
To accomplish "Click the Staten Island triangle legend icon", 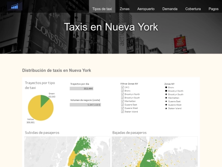I will (x=166, y=108).
